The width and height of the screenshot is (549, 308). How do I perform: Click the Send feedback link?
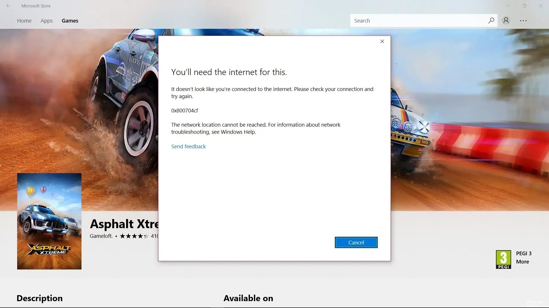(x=188, y=146)
